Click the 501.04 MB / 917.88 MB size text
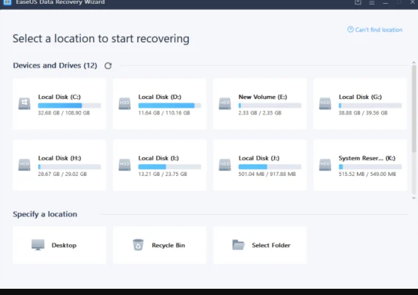This screenshot has width=418, height=295. (x=267, y=174)
